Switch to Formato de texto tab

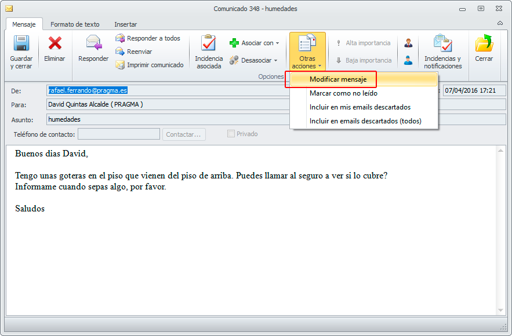(75, 24)
